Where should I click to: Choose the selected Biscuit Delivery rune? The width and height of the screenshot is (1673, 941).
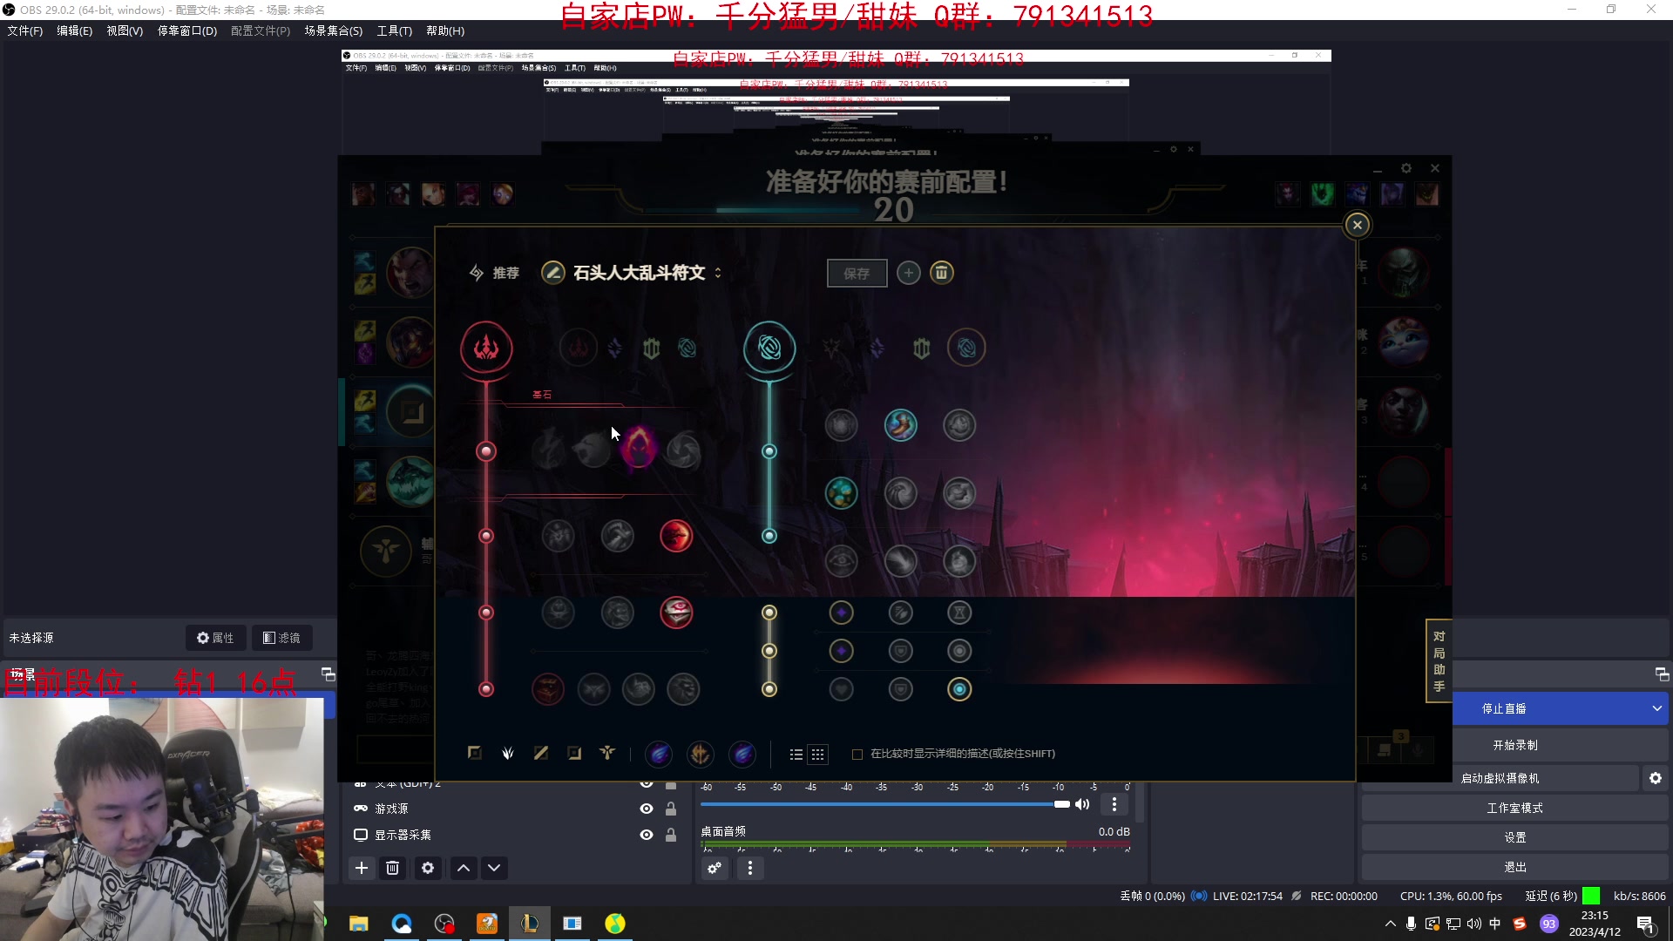coord(841,493)
